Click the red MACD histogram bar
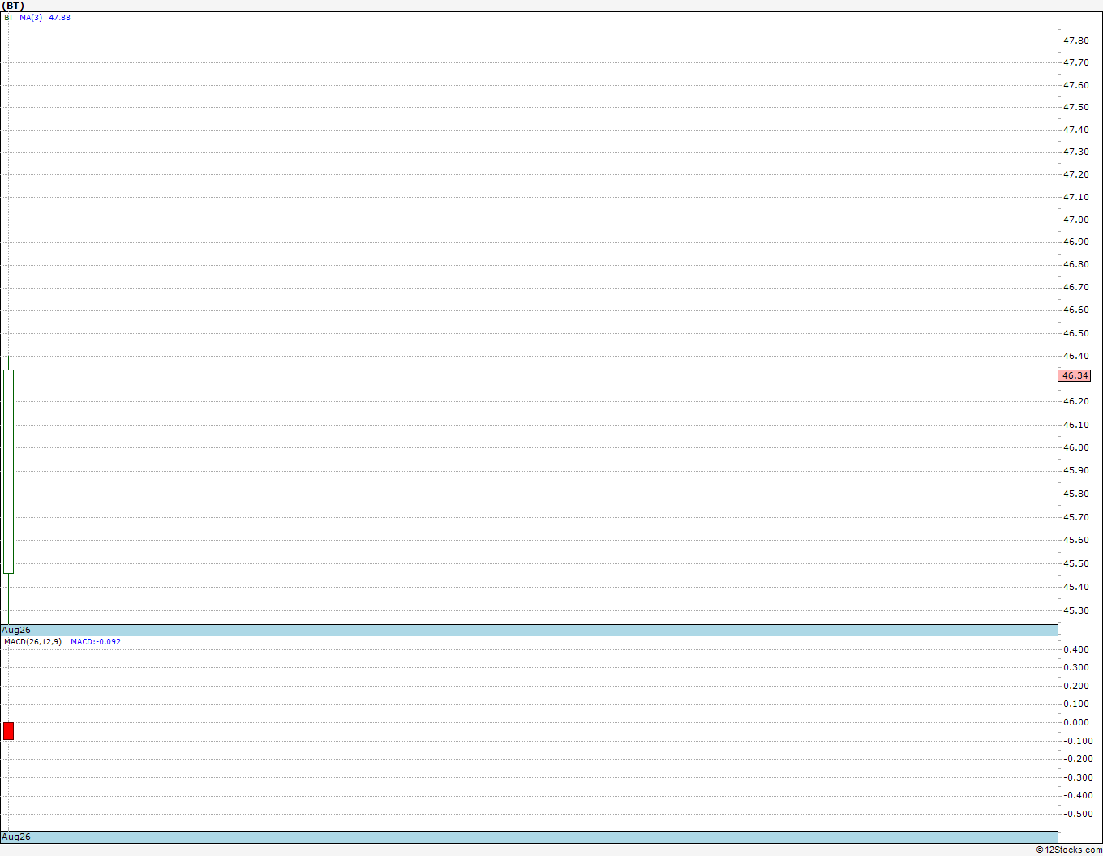The height and width of the screenshot is (856, 1103). tap(8, 731)
